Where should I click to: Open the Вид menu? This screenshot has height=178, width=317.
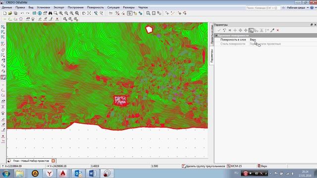[x=31, y=7]
